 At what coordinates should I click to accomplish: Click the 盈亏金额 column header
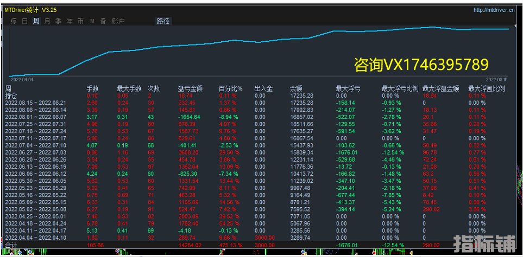point(190,88)
